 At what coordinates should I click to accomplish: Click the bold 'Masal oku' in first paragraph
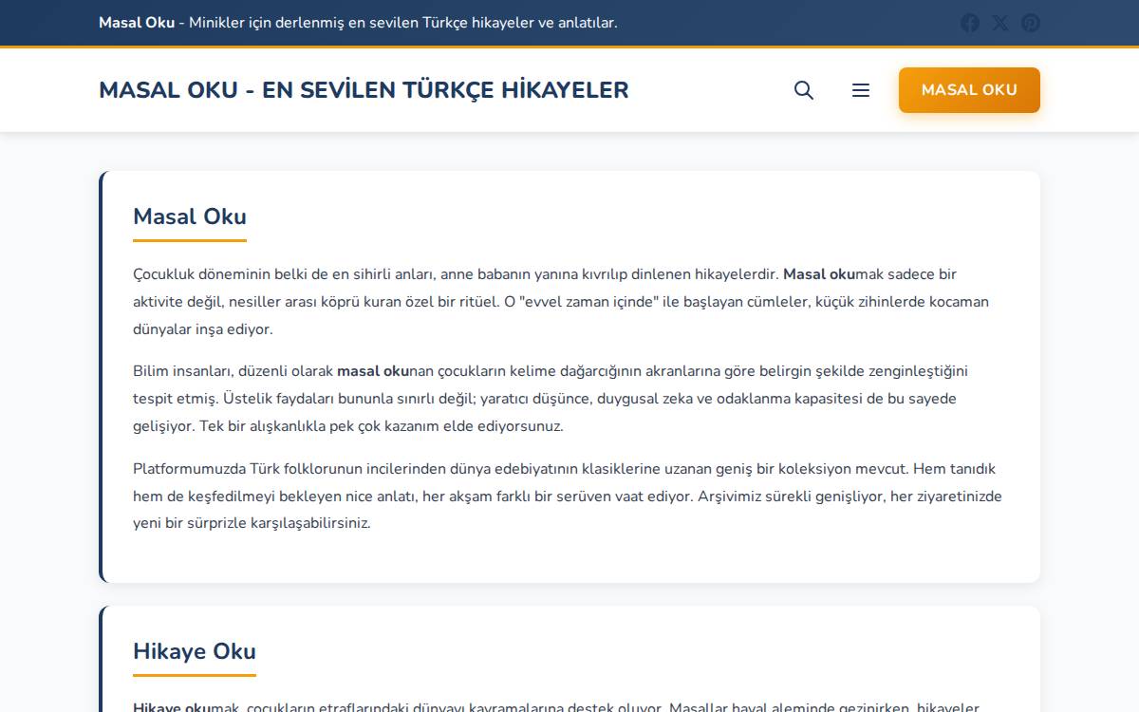coord(819,274)
